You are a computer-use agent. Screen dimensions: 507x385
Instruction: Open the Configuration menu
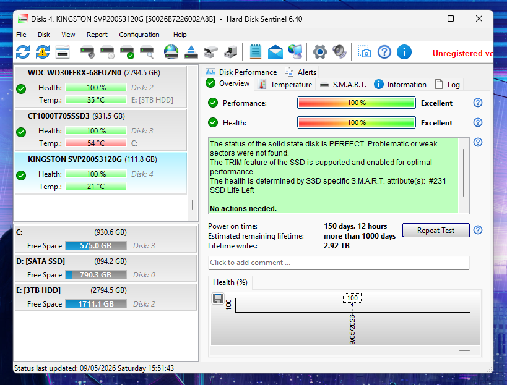point(139,35)
